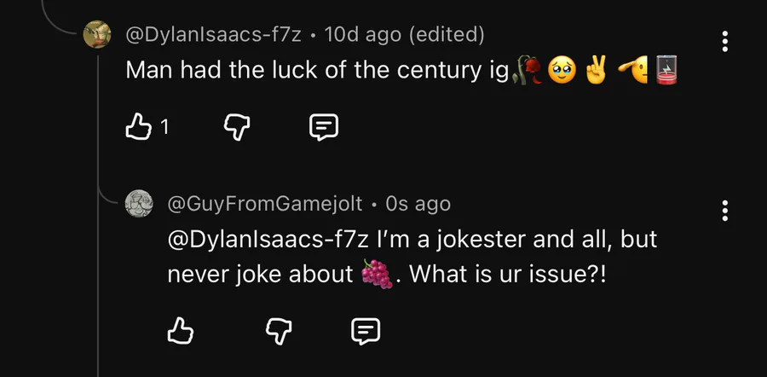Click the @DylanIsaacs-f7z mention inside the reply
The height and width of the screenshot is (377, 767).
[268, 240]
